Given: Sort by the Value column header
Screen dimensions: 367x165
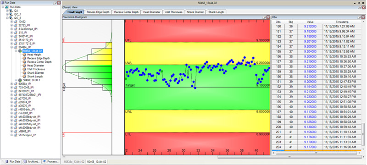Looking at the screenshot, I should tap(310, 22).
